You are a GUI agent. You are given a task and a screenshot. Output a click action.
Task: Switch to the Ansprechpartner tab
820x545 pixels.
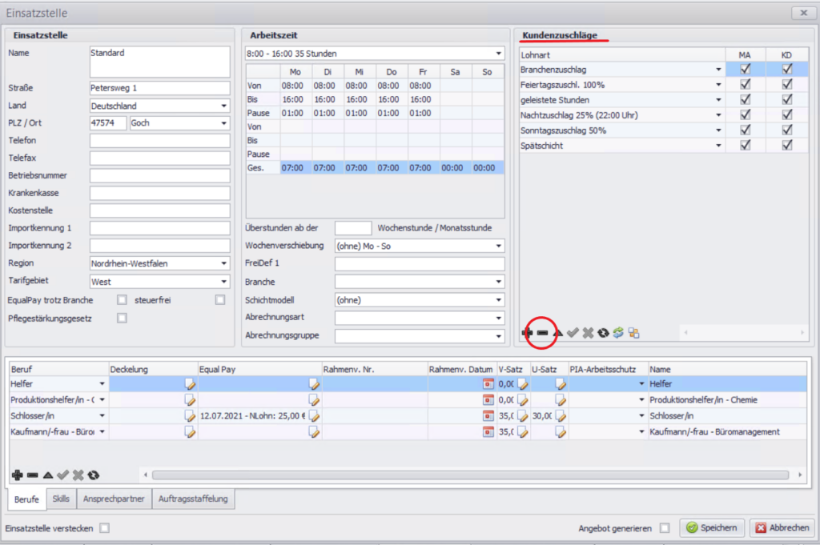point(114,499)
